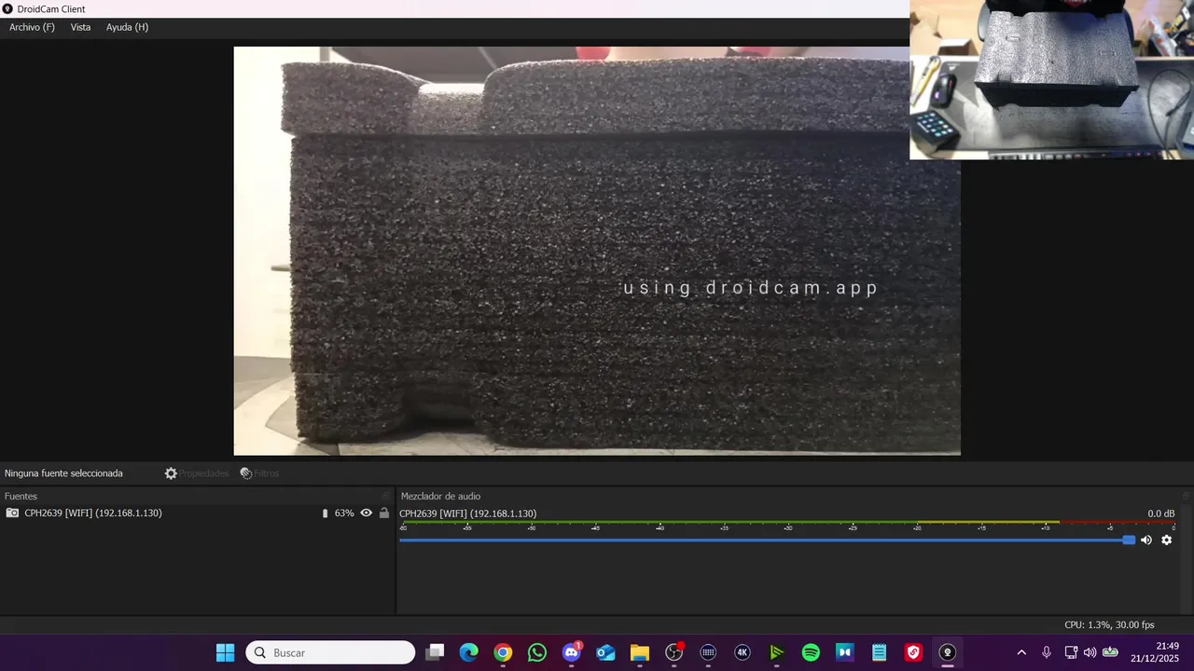Launch Microsoft Edge from taskbar
This screenshot has height=671, width=1194.
tap(468, 652)
